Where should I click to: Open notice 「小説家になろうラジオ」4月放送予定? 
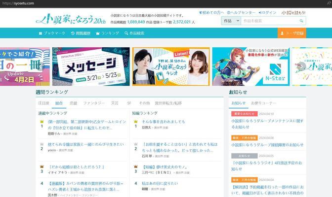pos(267,166)
